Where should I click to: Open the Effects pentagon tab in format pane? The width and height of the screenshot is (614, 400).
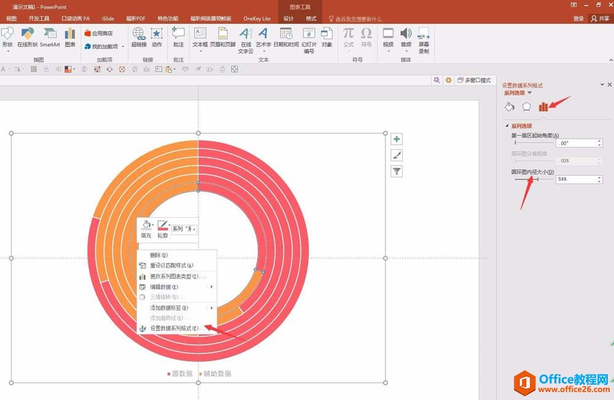click(x=526, y=107)
